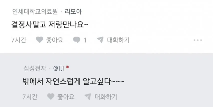This screenshot has width=213, height=107.
Task: Open the 리모아 user profile name
Action: click(x=73, y=12)
